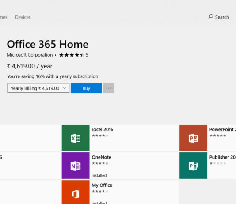Screen dimensions: 236x204
Task: Click the saving 16% subscription note
Action: pos(53,76)
